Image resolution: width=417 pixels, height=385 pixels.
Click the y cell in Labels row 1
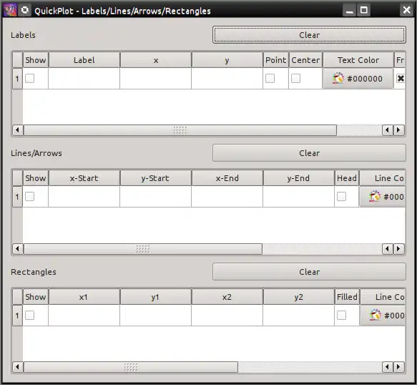(x=227, y=79)
